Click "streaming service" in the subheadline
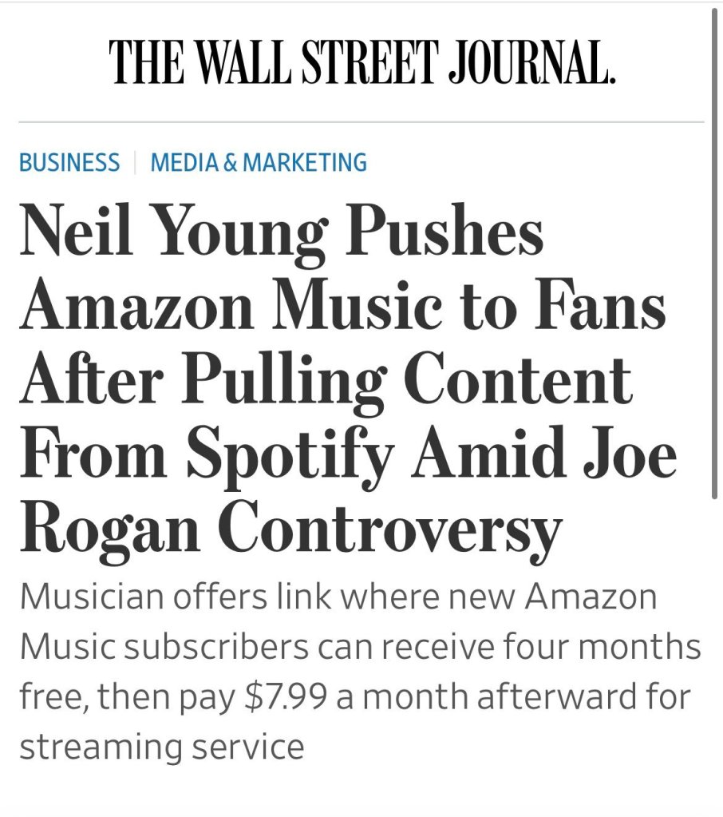Viewport: 723px width, 817px height. point(161,748)
